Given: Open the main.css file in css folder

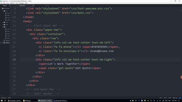Looking at the screenshot, I should click(x=7, y=20).
